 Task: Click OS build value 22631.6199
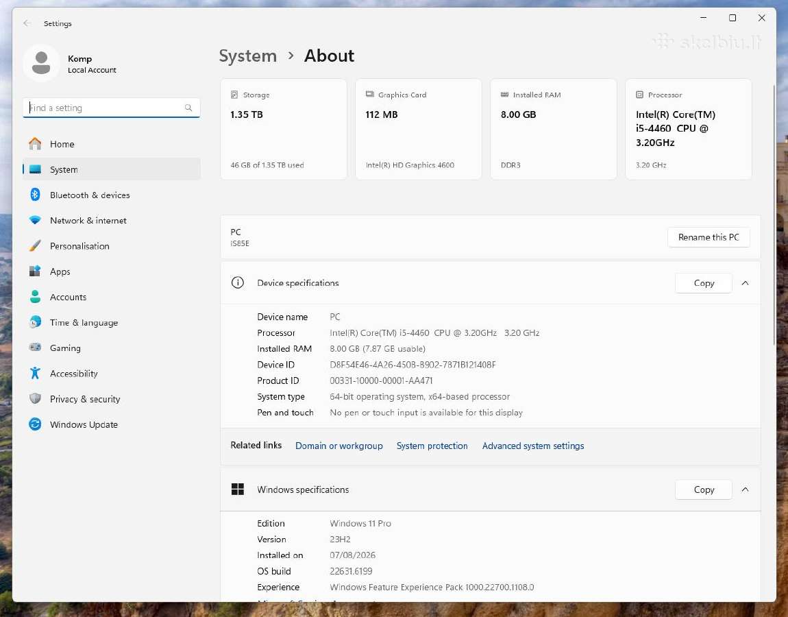351,571
